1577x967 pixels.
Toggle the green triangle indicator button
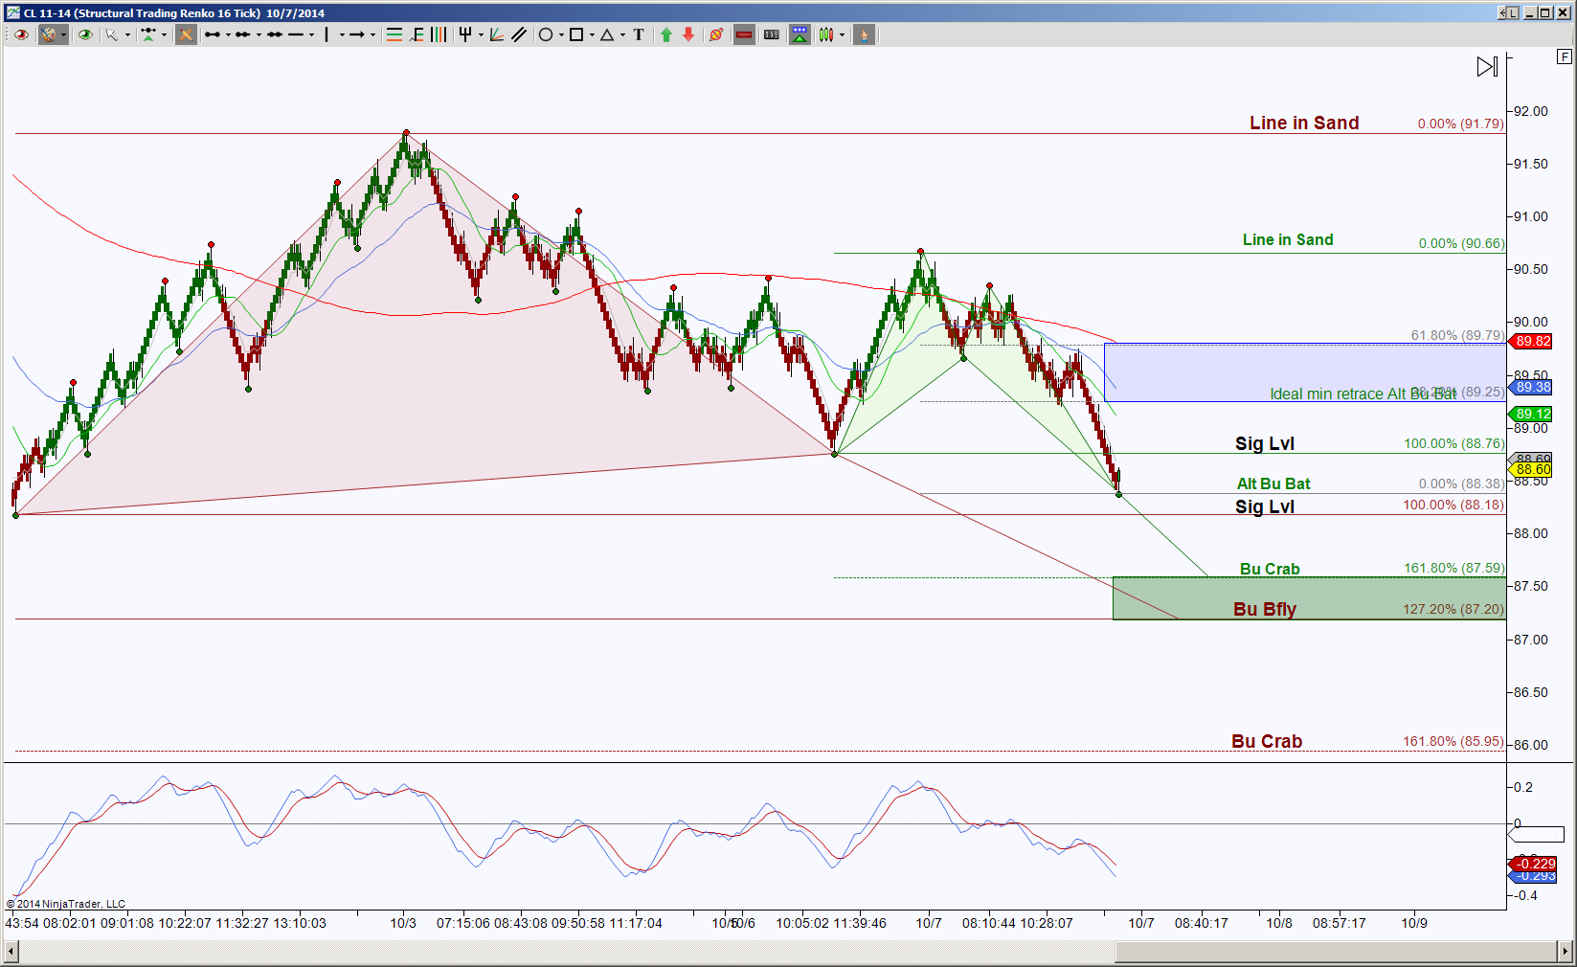coord(800,34)
